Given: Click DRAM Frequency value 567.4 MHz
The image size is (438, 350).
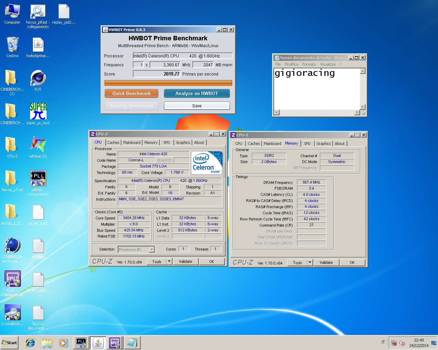Looking at the screenshot, I should click(311, 182).
